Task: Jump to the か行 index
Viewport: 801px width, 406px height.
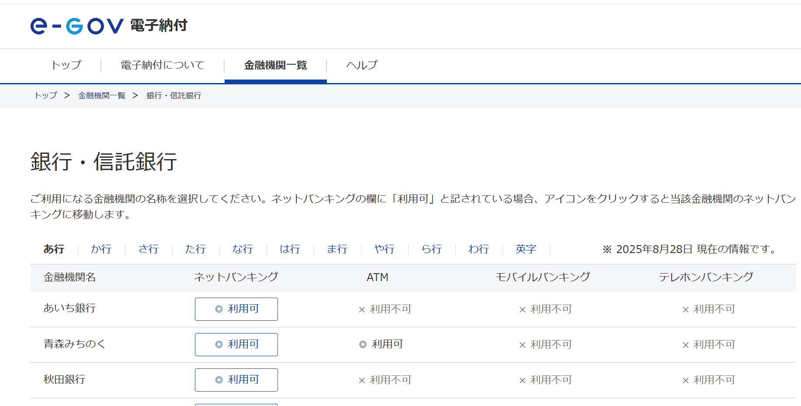Action: coord(101,249)
